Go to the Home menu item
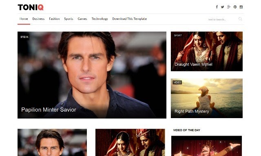The width and height of the screenshot is (261, 156). [24, 19]
